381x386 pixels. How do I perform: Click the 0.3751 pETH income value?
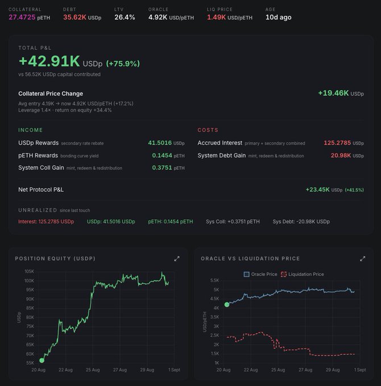pos(168,167)
